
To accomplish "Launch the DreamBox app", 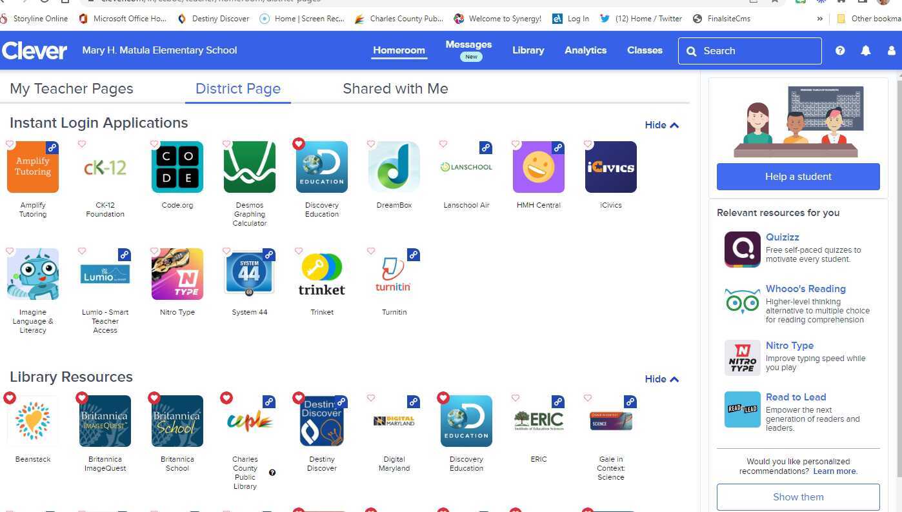I will [394, 167].
